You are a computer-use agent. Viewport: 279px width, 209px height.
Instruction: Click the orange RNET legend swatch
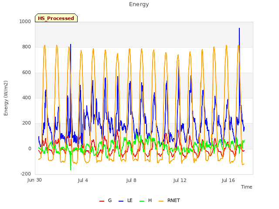click(161, 201)
